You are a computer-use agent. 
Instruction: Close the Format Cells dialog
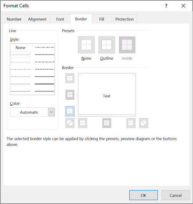(183, 6)
